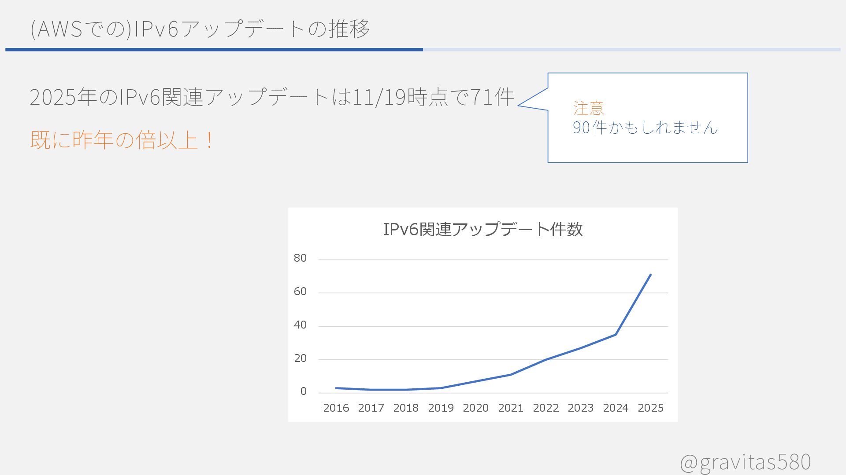Click the 2018 label on chart x-axis

[405, 408]
